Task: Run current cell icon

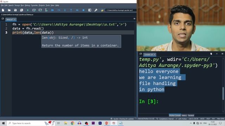Action: click(34, 10)
